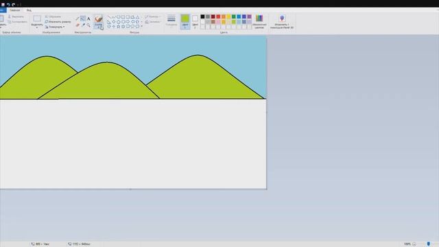Switch to the Вид ribbon tab
439x247 pixels.
point(29,10)
